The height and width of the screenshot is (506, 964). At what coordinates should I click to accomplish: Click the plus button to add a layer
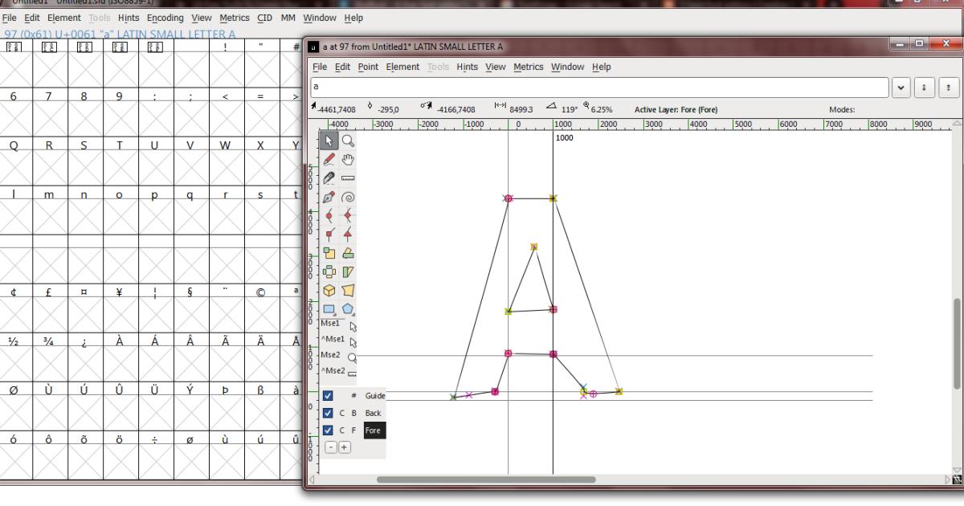(344, 447)
